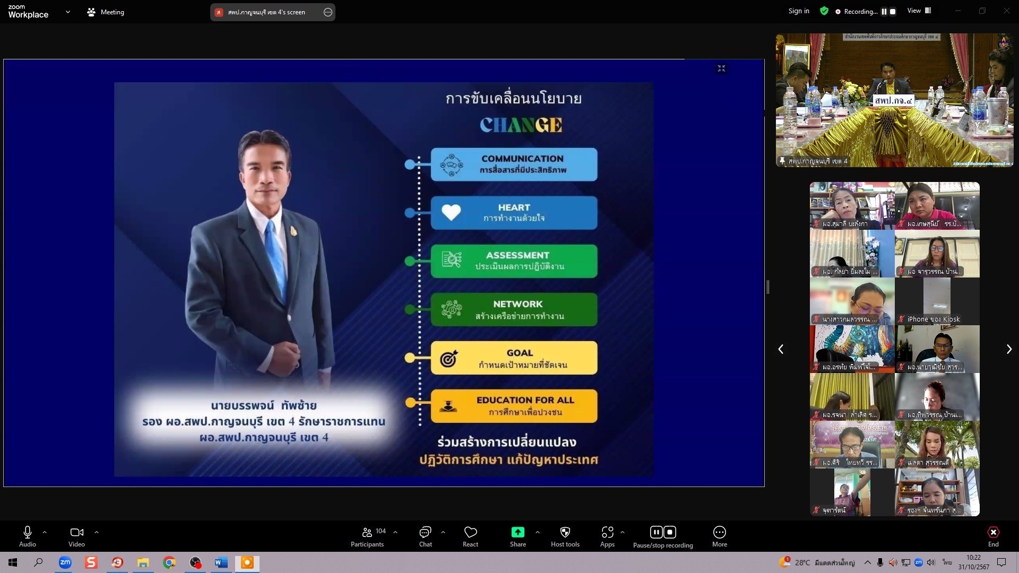1019x573 pixels.
Task: Expand share options arrow
Action: coord(538,532)
